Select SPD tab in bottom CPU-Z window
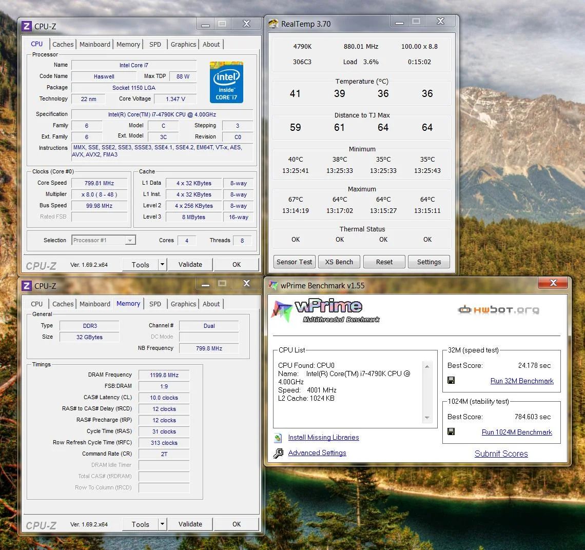Screen dimensions: 585x550 (155, 304)
